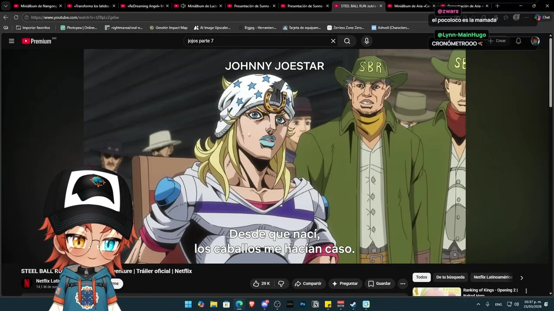Switch to "ReDreaming Angel" tab

(145, 6)
